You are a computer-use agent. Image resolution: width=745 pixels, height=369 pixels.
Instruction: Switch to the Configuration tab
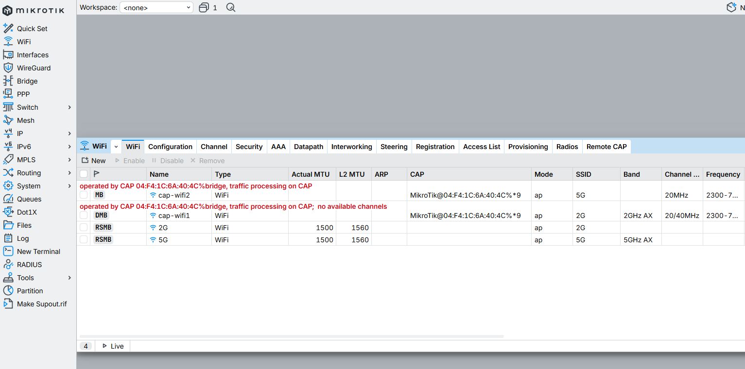click(x=170, y=147)
